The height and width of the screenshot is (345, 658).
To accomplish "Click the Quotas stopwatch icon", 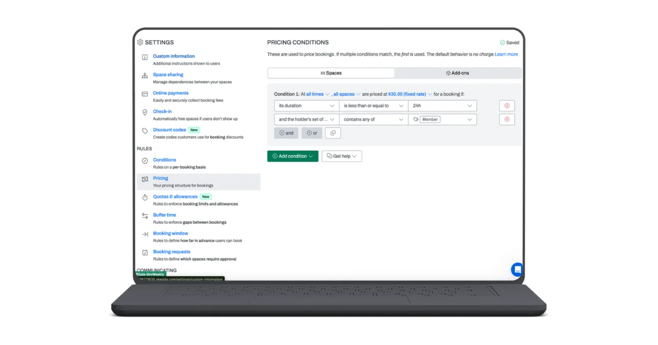I will pos(145,197).
